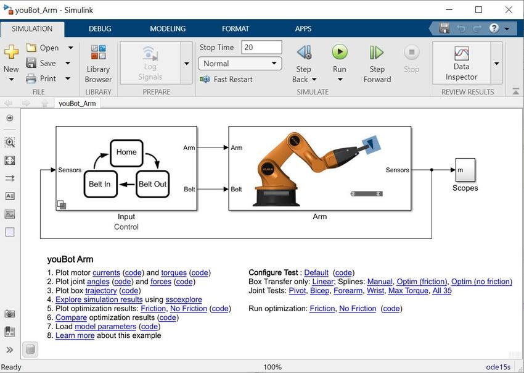Screen dimensions: 524x373
Task: Expand the Step Back options arrow
Action: (x=314, y=80)
